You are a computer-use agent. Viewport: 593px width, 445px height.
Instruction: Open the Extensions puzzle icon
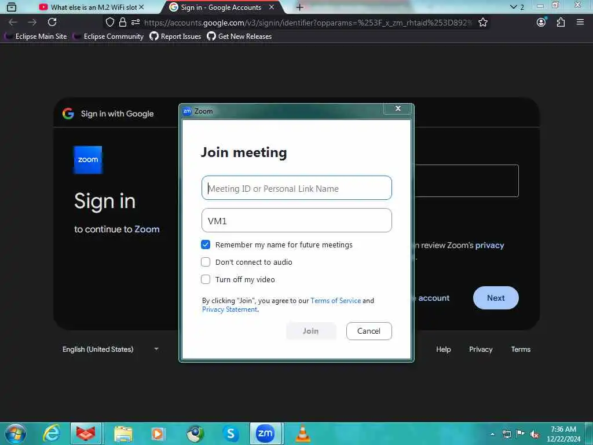click(x=561, y=23)
